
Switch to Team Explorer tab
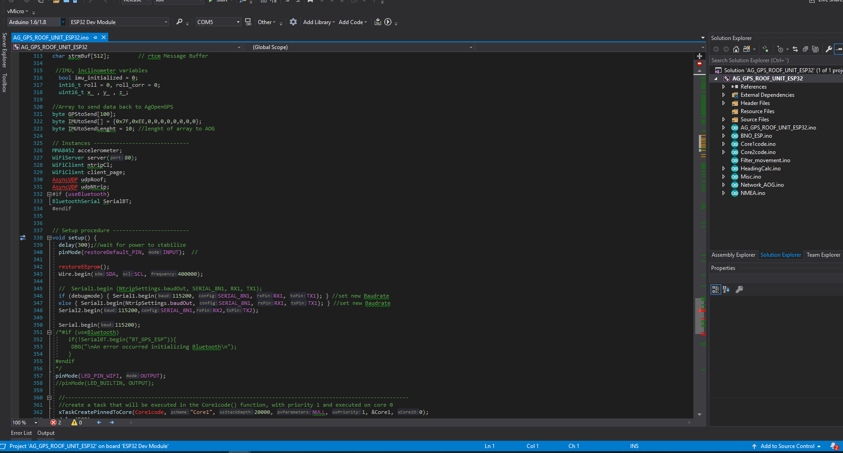pyautogui.click(x=823, y=255)
